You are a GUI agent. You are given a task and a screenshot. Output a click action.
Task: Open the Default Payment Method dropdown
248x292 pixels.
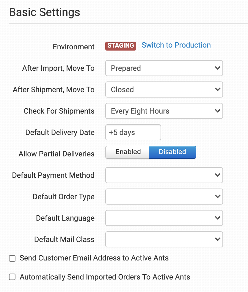(164, 175)
